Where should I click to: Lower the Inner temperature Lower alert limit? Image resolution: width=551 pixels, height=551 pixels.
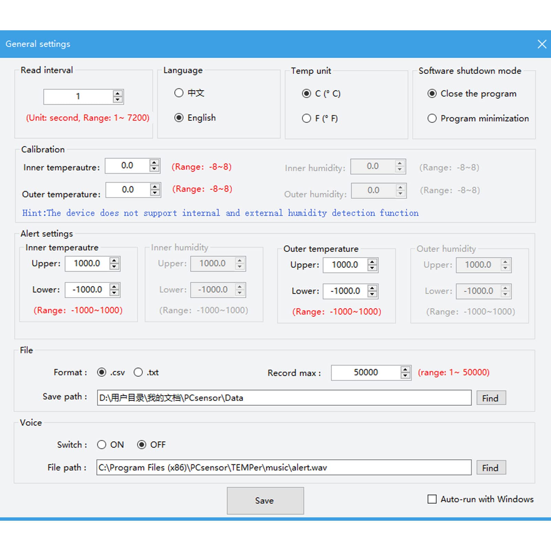tap(114, 293)
